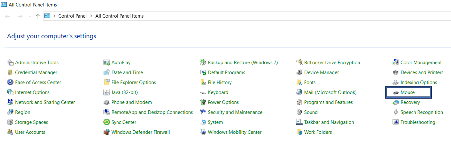Open the Device Manager link
Image resolution: width=451 pixels, height=159 pixels.
[x=321, y=72]
